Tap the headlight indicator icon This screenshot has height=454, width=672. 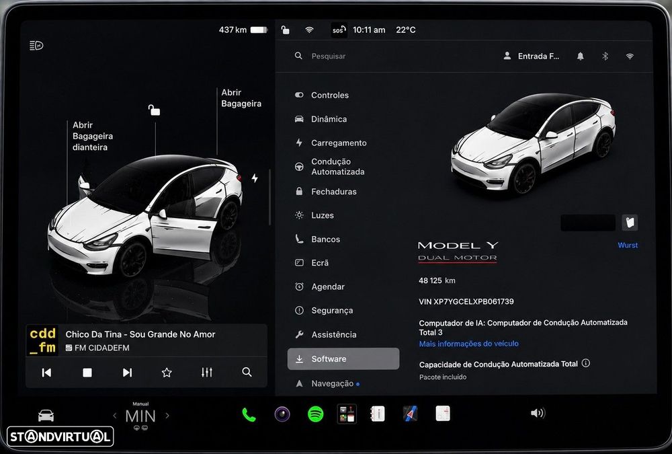[36, 46]
